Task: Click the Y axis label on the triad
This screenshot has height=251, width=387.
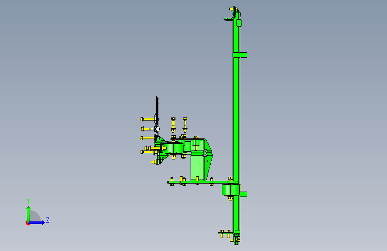Action: (x=28, y=201)
